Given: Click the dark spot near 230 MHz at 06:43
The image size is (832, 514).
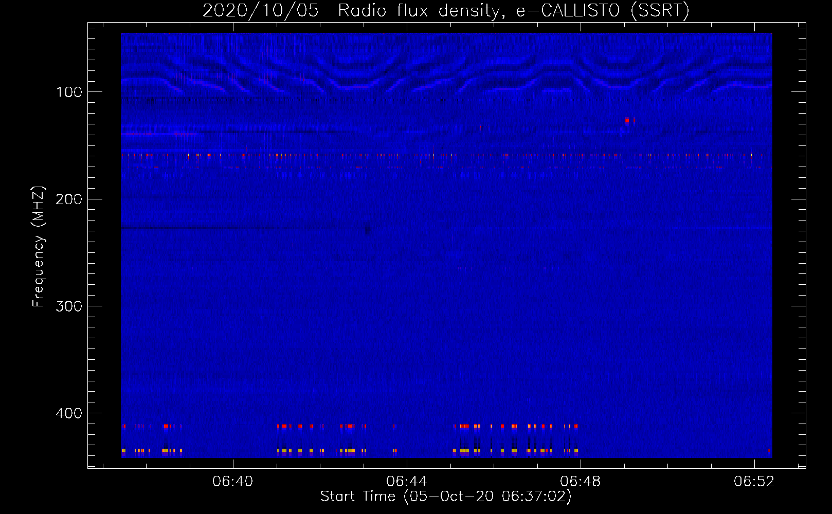Looking at the screenshot, I should (x=367, y=230).
